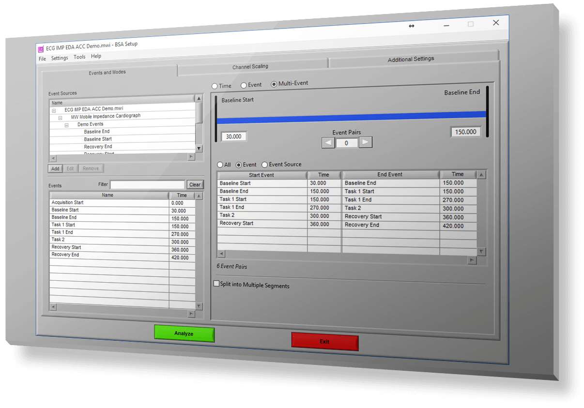
Task: Click the Edit event source button
Action: (x=70, y=168)
